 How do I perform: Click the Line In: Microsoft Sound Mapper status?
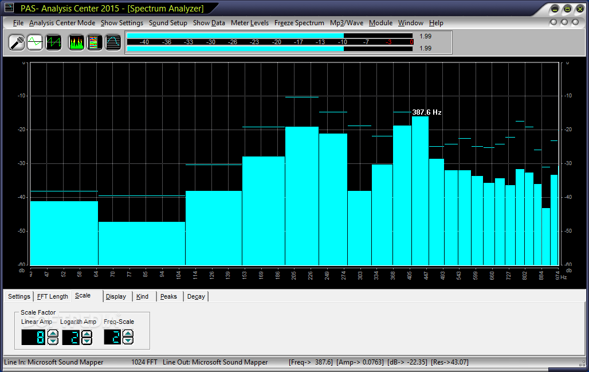point(54,362)
